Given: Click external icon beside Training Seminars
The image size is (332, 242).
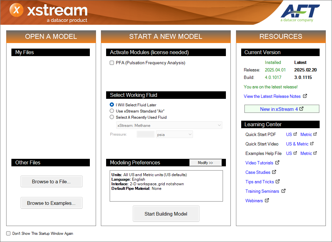Looking at the screenshot, I should 283,191.
